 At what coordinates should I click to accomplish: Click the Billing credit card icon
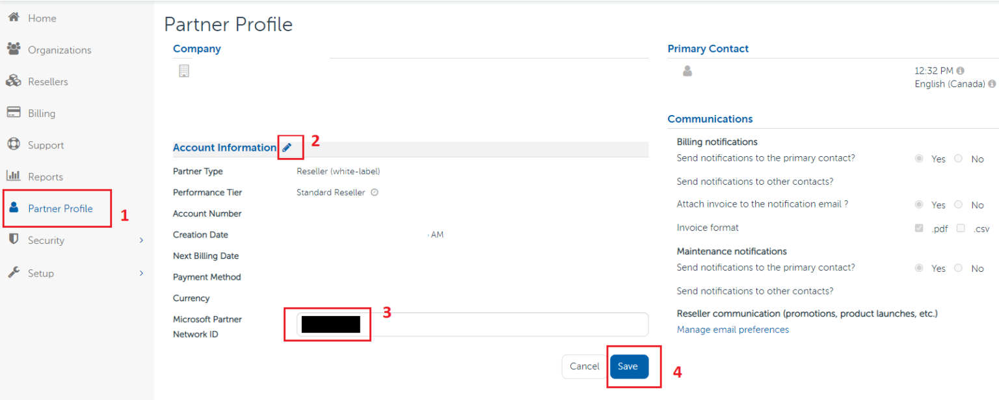pos(13,113)
